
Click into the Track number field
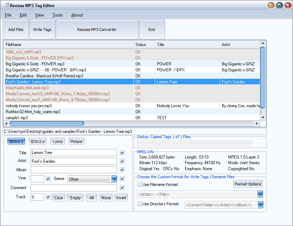point(37,197)
